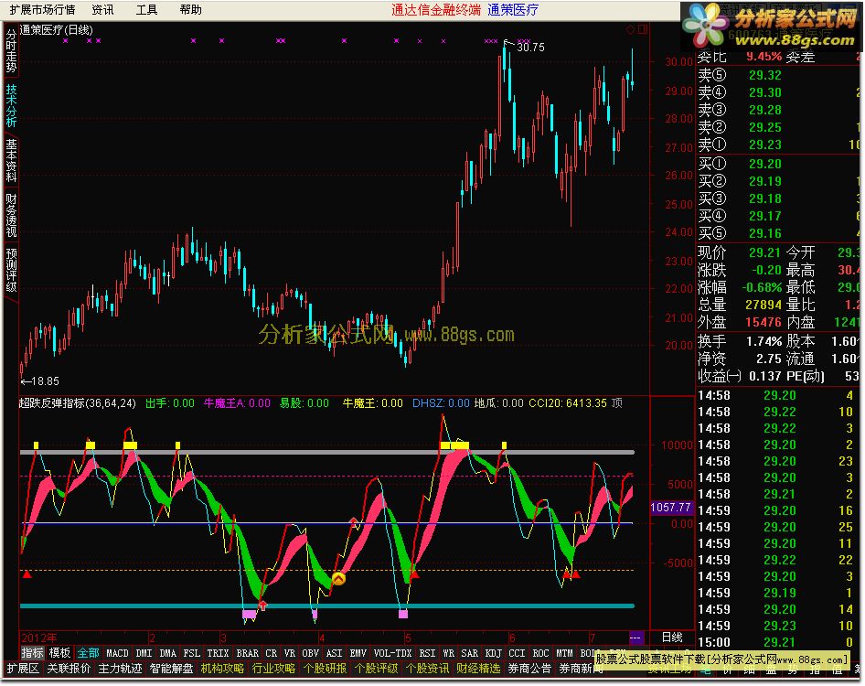Click the 15:00 trade row
865x686 pixels.
[778, 642]
